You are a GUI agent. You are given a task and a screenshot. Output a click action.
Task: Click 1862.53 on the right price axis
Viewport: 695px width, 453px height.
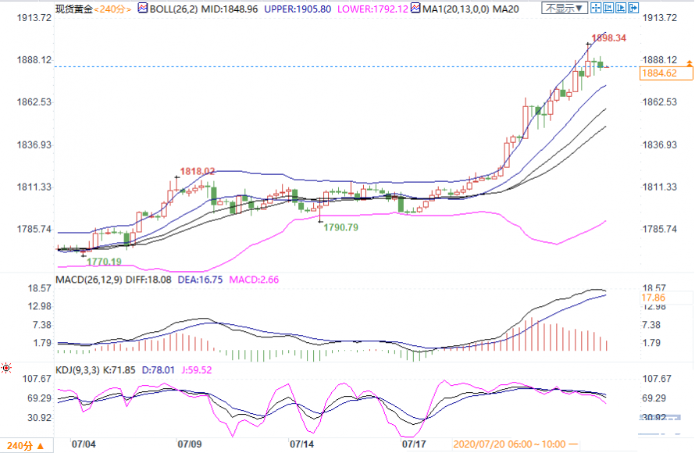click(x=660, y=102)
